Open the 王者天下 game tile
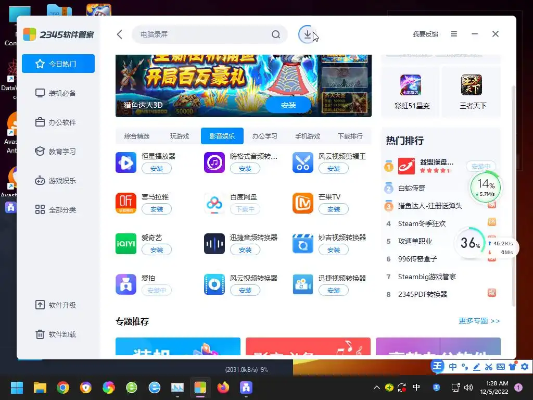The height and width of the screenshot is (400, 533). [472, 91]
